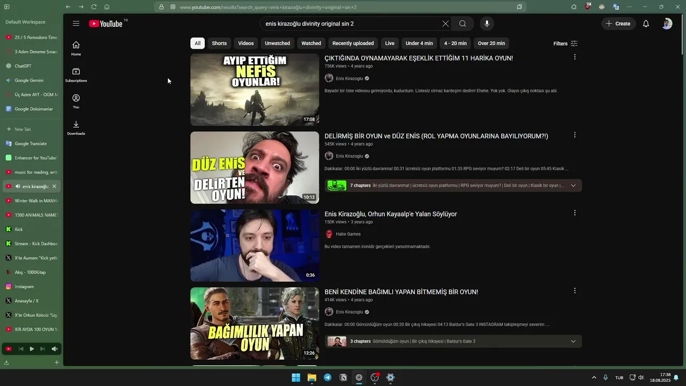Open the Windows Start menu
This screenshot has height=386, width=686.
296,377
